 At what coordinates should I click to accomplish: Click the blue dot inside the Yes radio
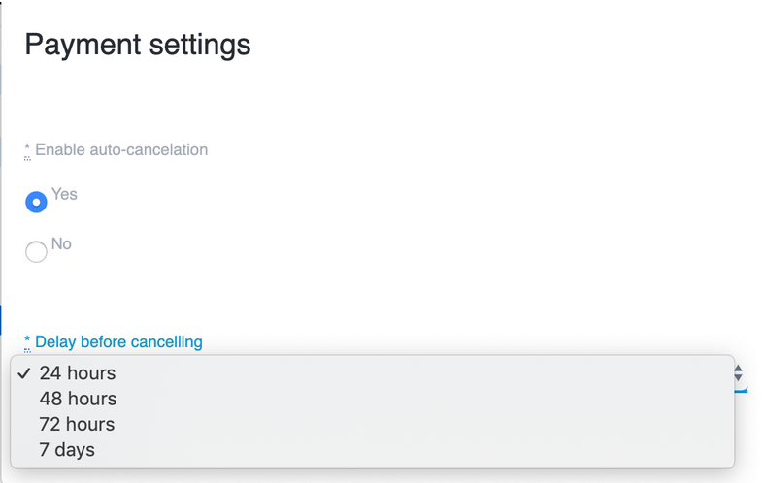point(36,203)
